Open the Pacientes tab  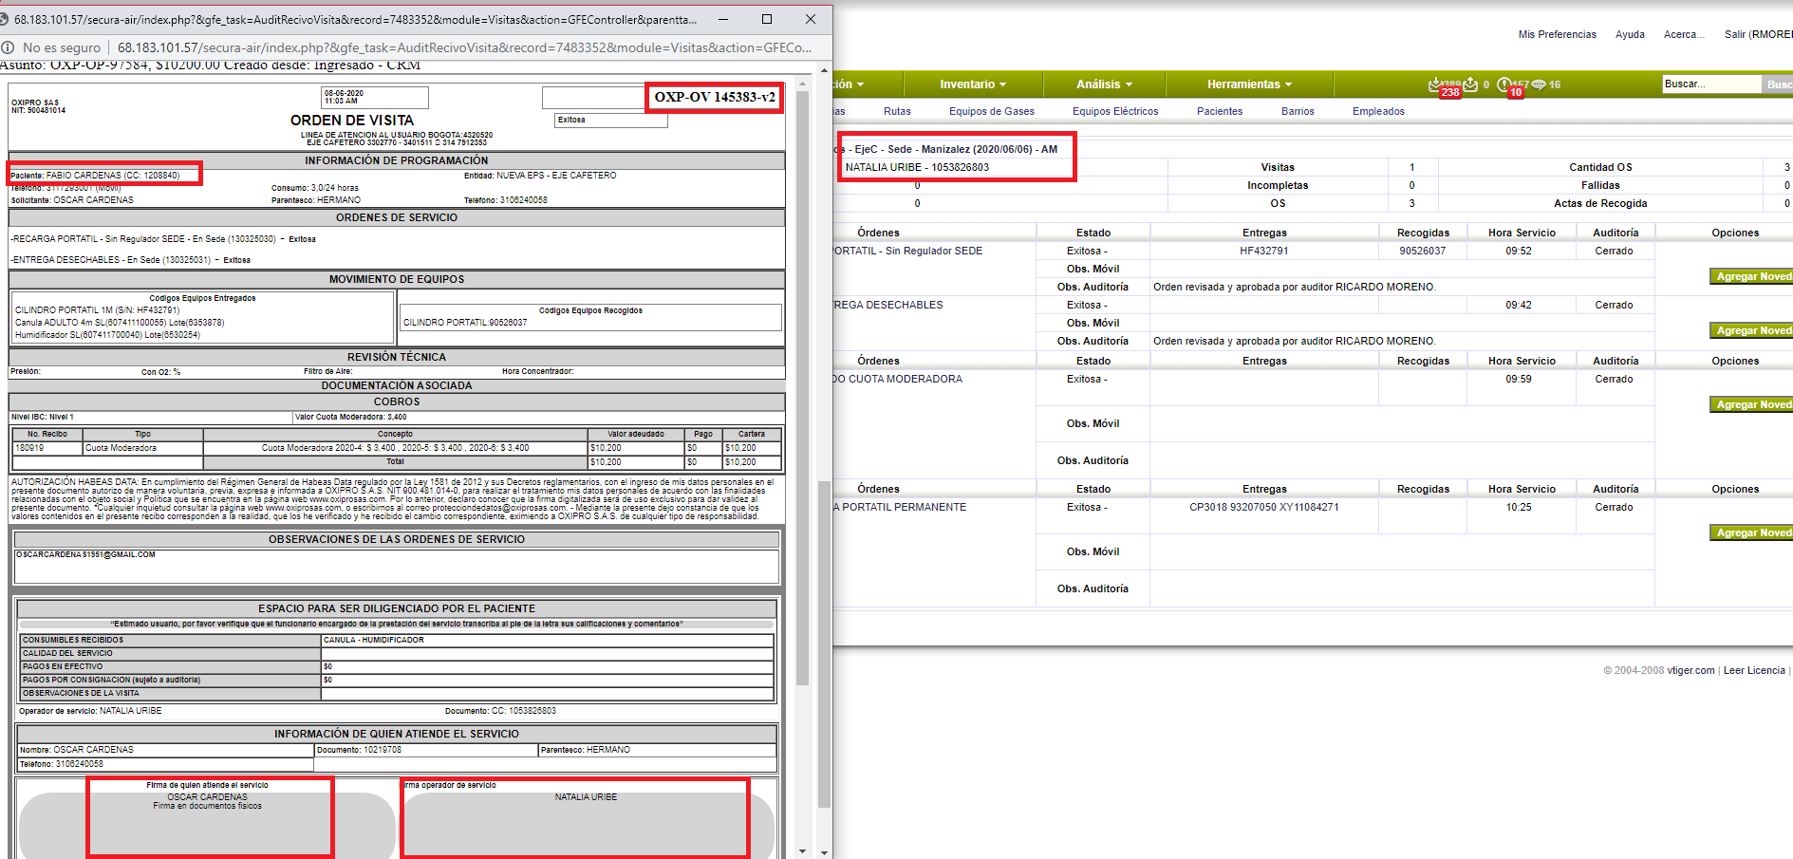tap(1220, 111)
